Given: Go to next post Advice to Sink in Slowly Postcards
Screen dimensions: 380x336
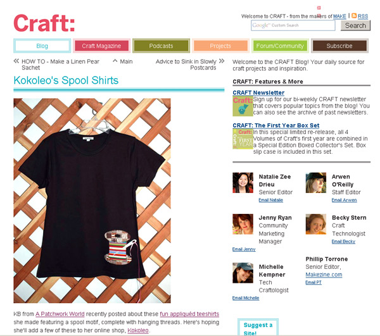Looking at the screenshot, I should [x=190, y=65].
